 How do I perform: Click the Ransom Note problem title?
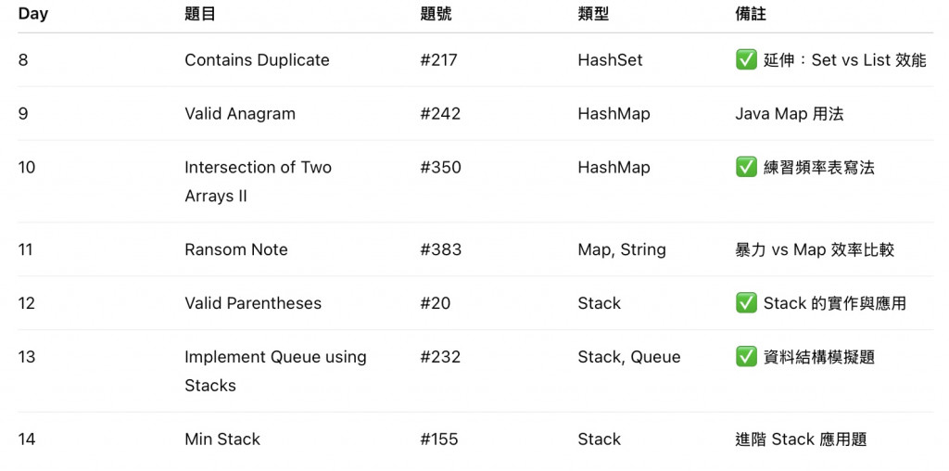[236, 249]
